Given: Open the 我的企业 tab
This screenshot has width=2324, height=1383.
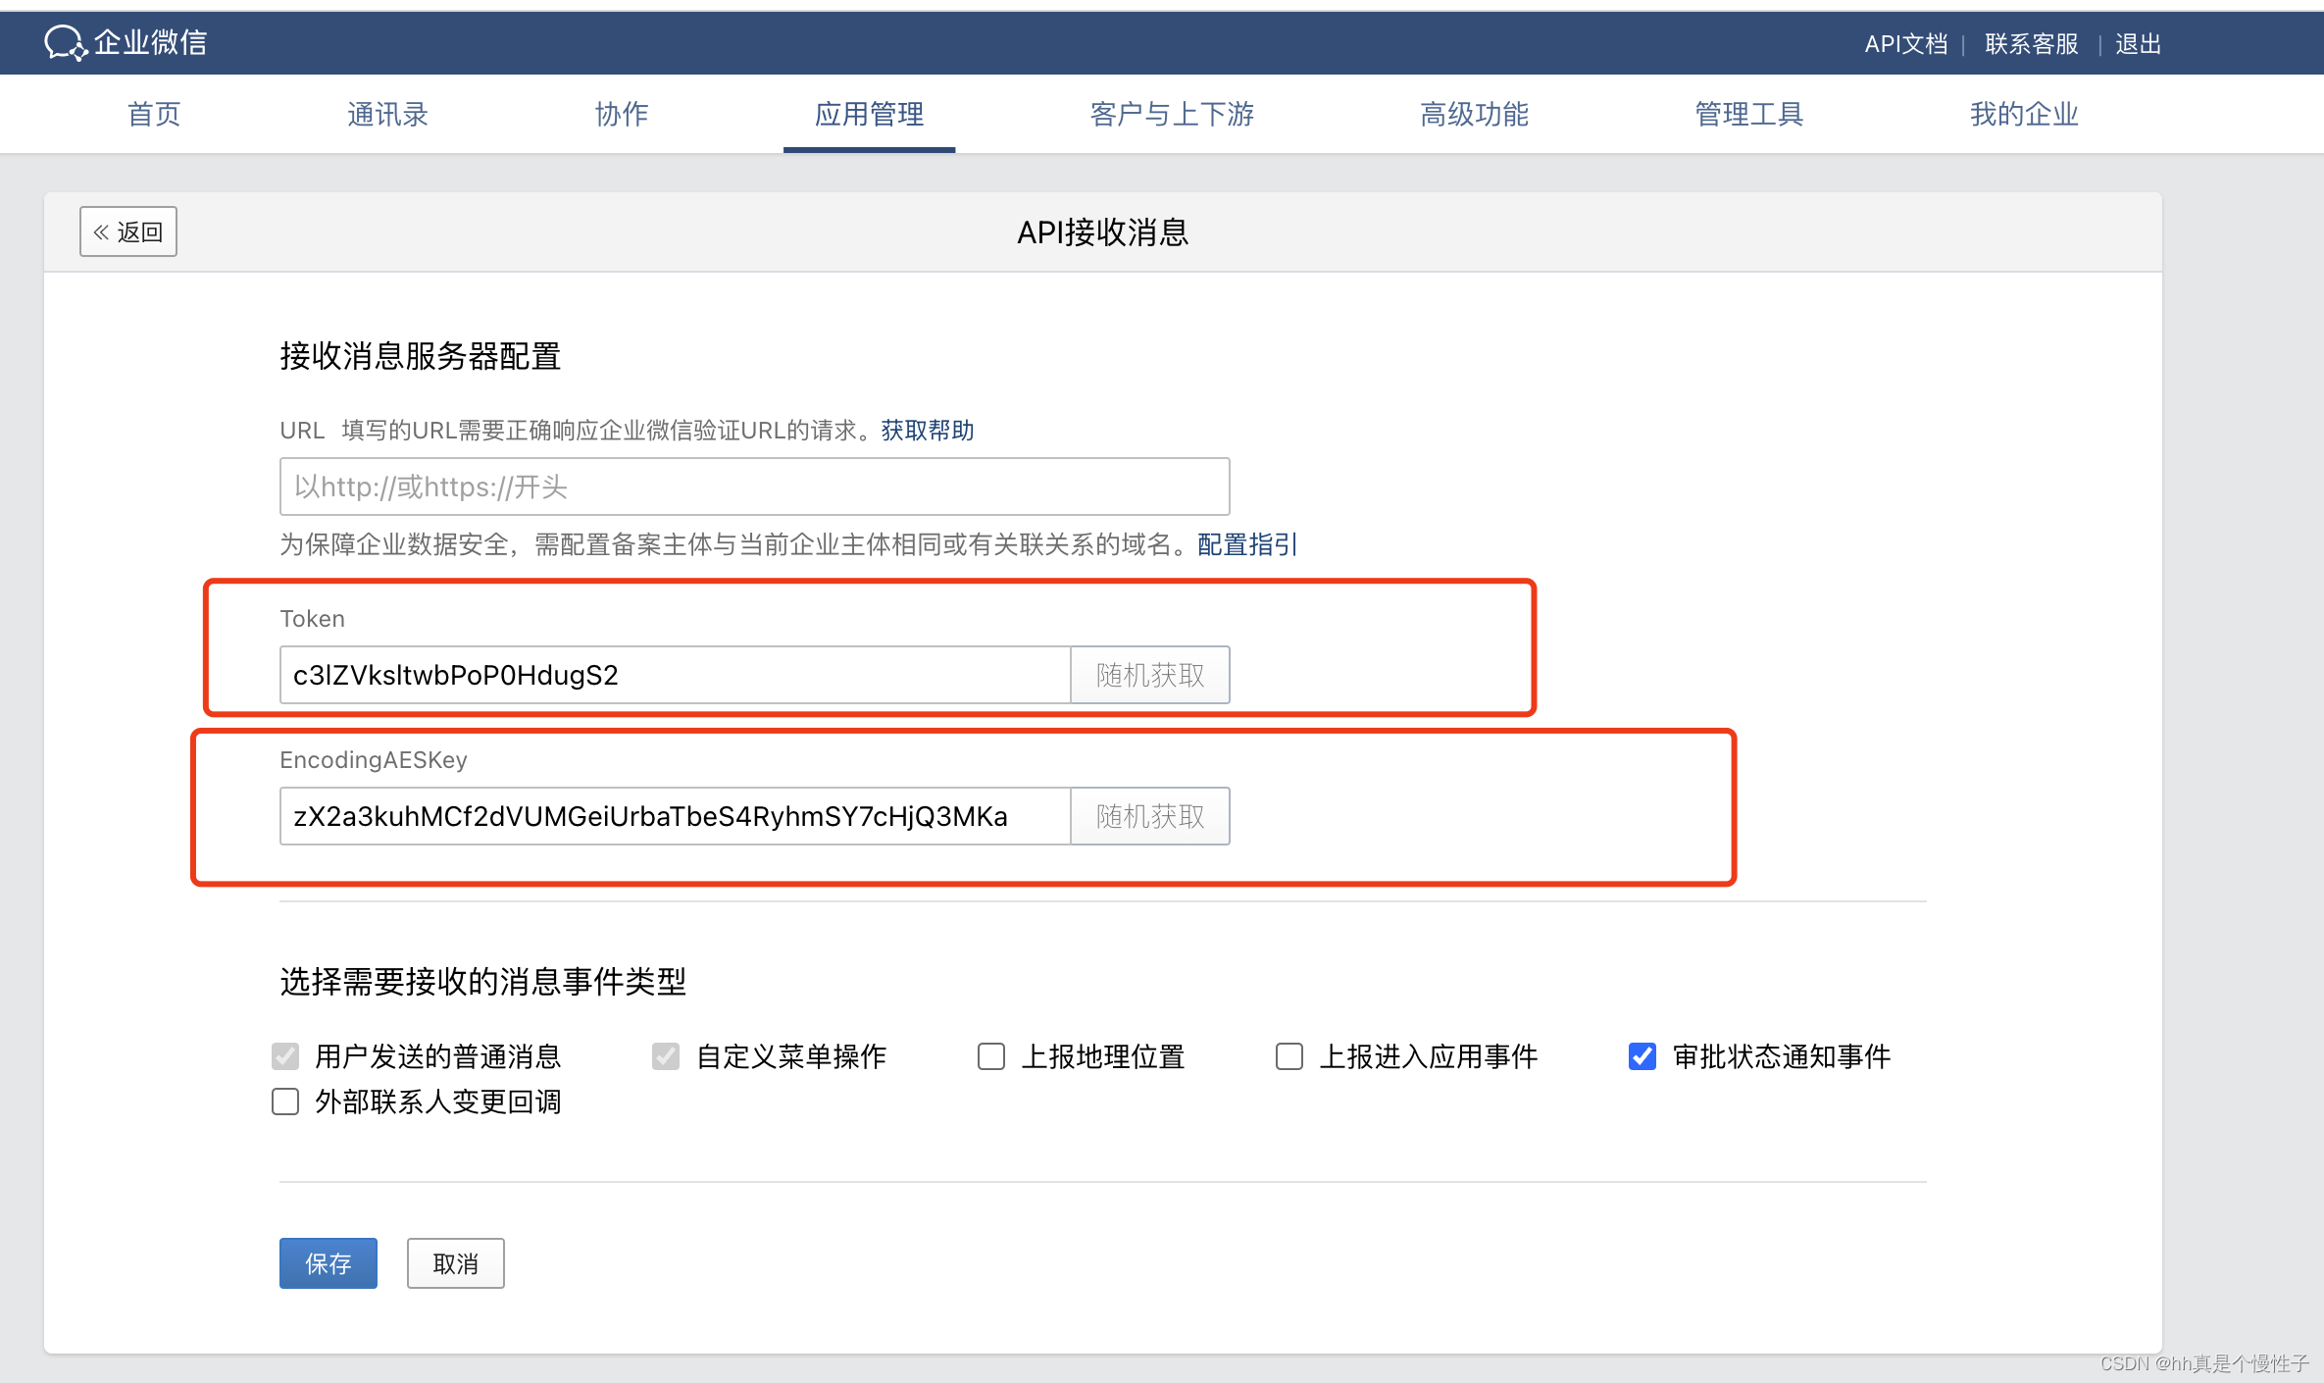Looking at the screenshot, I should [x=2024, y=115].
